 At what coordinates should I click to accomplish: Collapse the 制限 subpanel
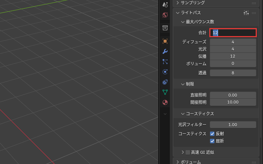pyautogui.click(x=183, y=84)
